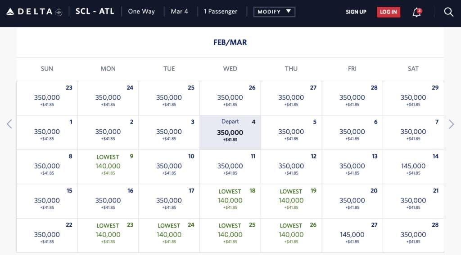Click the search magnifier icon

[x=448, y=12]
